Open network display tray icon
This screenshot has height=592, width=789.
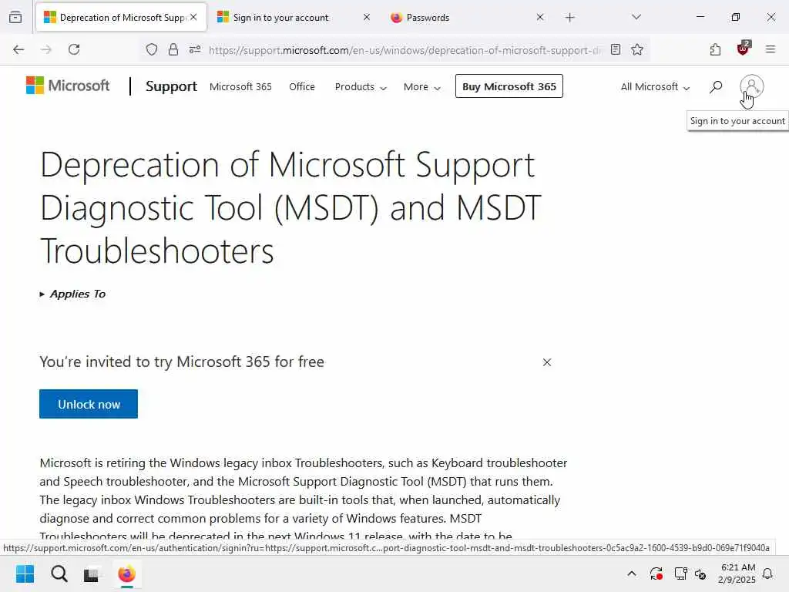tap(680, 573)
